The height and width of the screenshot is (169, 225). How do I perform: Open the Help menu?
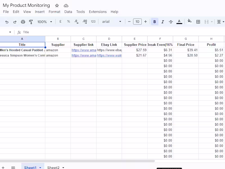(114, 12)
